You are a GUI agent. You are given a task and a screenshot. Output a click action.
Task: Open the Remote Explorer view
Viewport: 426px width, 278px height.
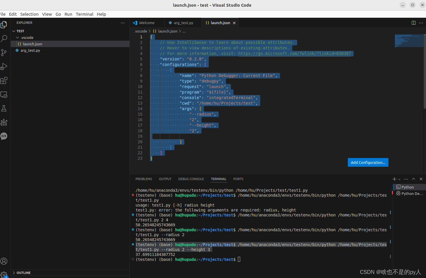(x=4, y=95)
